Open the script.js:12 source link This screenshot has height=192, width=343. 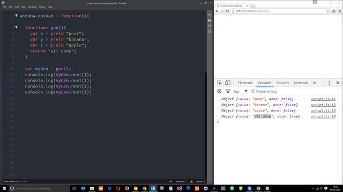323,105
